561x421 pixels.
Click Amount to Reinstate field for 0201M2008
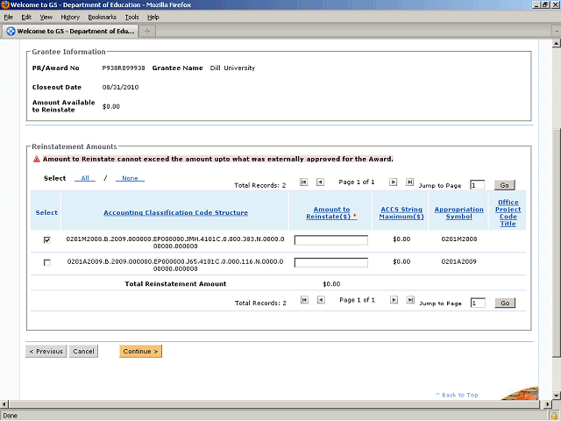pyautogui.click(x=330, y=239)
